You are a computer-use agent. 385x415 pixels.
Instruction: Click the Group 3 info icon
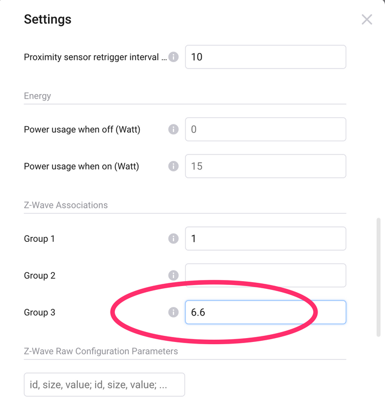pos(173,312)
